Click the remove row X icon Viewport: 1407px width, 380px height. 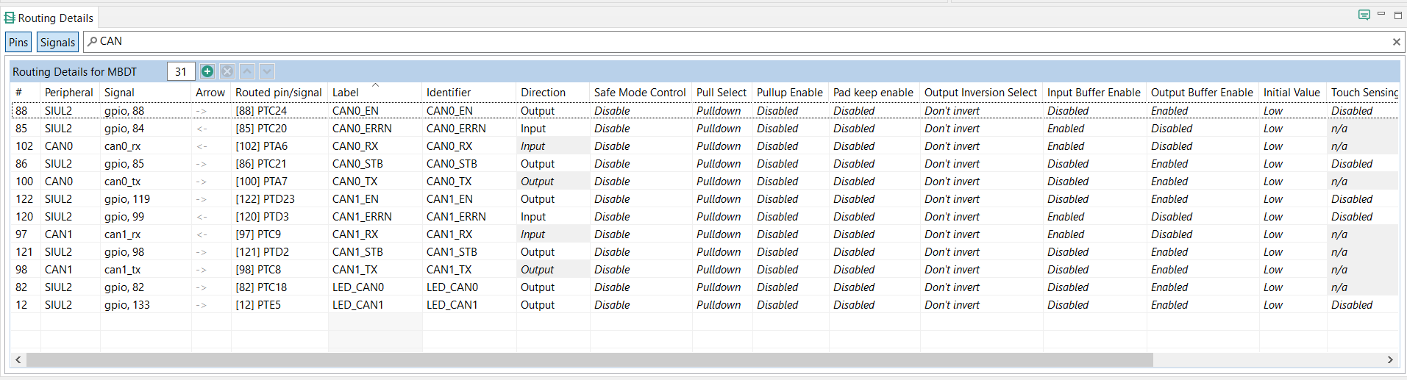(x=227, y=71)
